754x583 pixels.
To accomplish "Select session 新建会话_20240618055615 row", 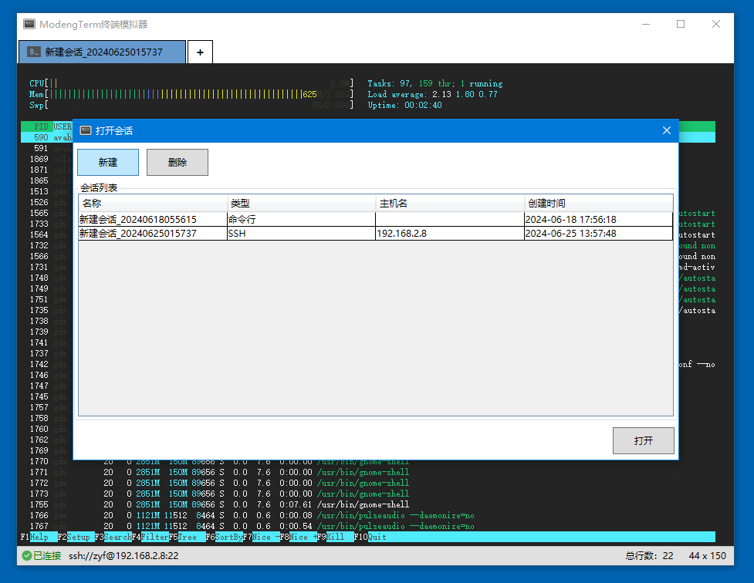I will [137, 220].
